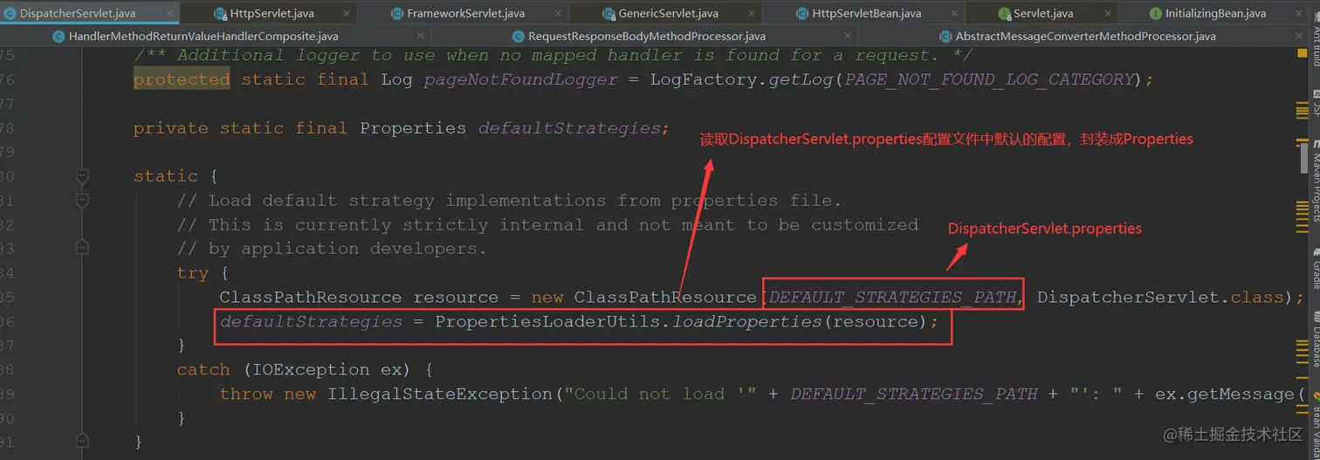Click the 'protected' keyword on the logger line
1320x460 pixels.
point(182,79)
